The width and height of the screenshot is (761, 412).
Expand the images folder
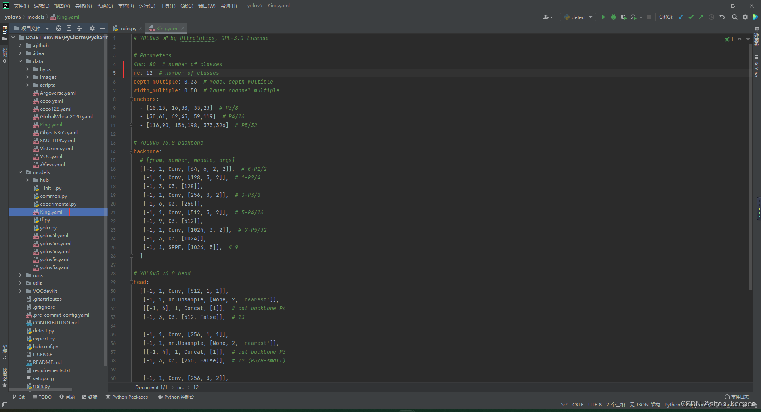[x=27, y=77]
